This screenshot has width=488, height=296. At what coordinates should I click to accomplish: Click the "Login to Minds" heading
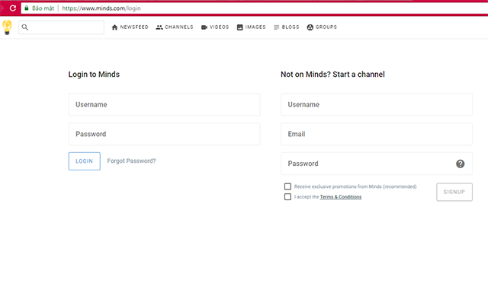click(x=94, y=75)
